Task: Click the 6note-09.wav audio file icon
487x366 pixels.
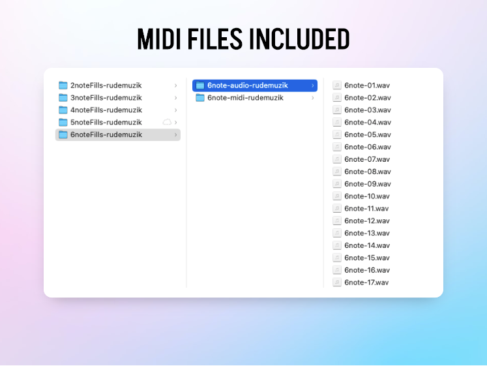Action: click(x=337, y=184)
